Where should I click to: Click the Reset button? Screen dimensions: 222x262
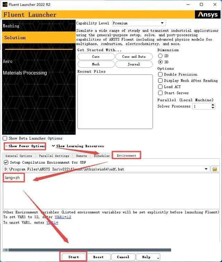coord(99,257)
